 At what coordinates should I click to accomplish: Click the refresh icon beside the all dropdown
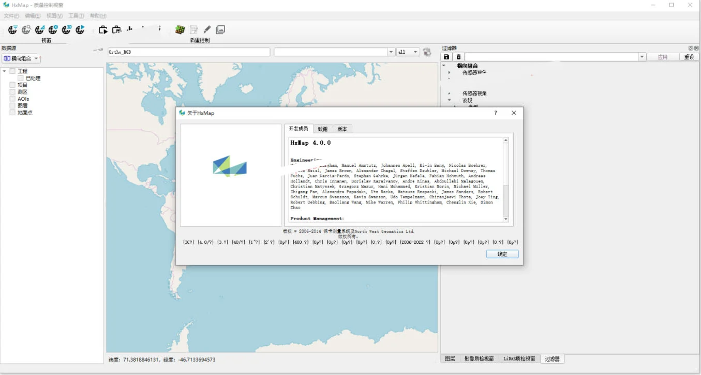(427, 52)
